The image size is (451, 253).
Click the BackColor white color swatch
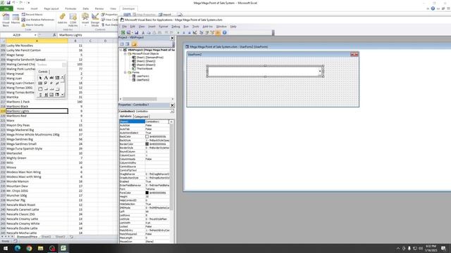coord(147,136)
